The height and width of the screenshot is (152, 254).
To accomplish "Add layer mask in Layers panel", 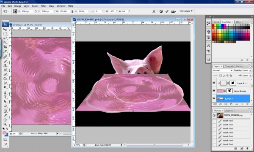I will [226, 104].
